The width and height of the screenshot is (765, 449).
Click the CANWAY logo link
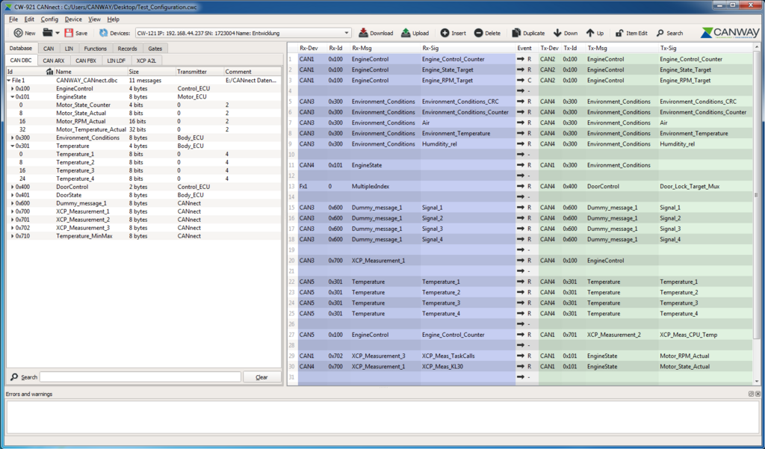click(729, 33)
